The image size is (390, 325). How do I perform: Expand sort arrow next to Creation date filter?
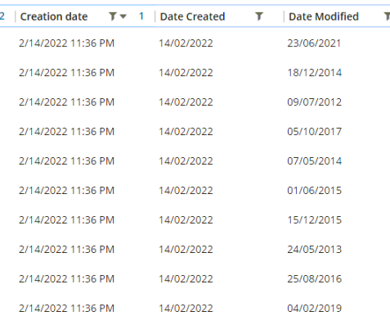click(x=123, y=16)
